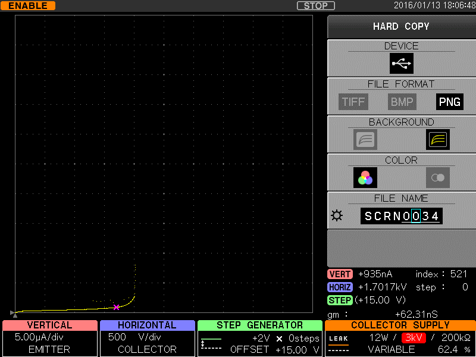The height and width of the screenshot is (357, 476).
Task: Click the BACKGROUND section label
Action: click(401, 122)
